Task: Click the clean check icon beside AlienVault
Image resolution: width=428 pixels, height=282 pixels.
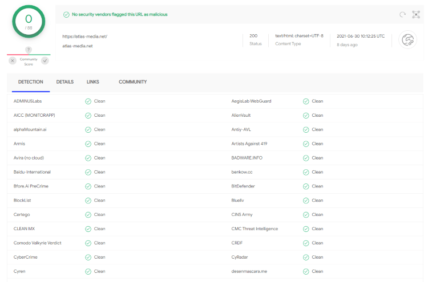Action: [x=306, y=115]
